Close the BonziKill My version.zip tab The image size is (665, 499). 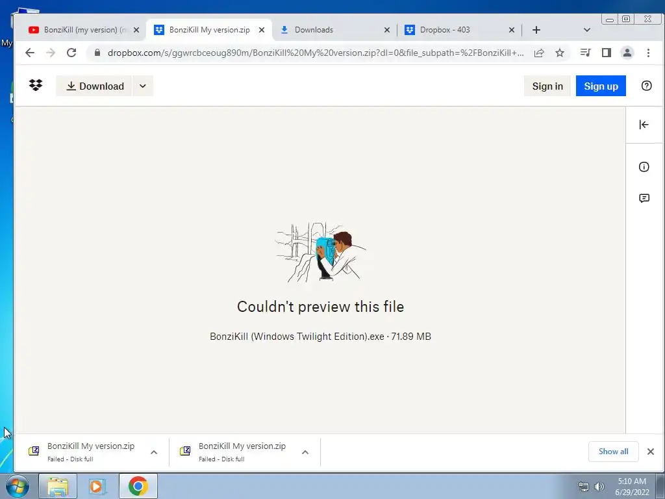pos(262,30)
